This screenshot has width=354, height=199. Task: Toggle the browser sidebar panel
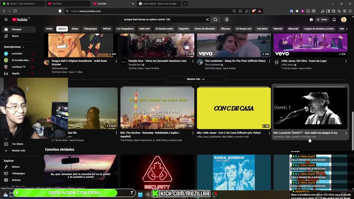[328, 11]
